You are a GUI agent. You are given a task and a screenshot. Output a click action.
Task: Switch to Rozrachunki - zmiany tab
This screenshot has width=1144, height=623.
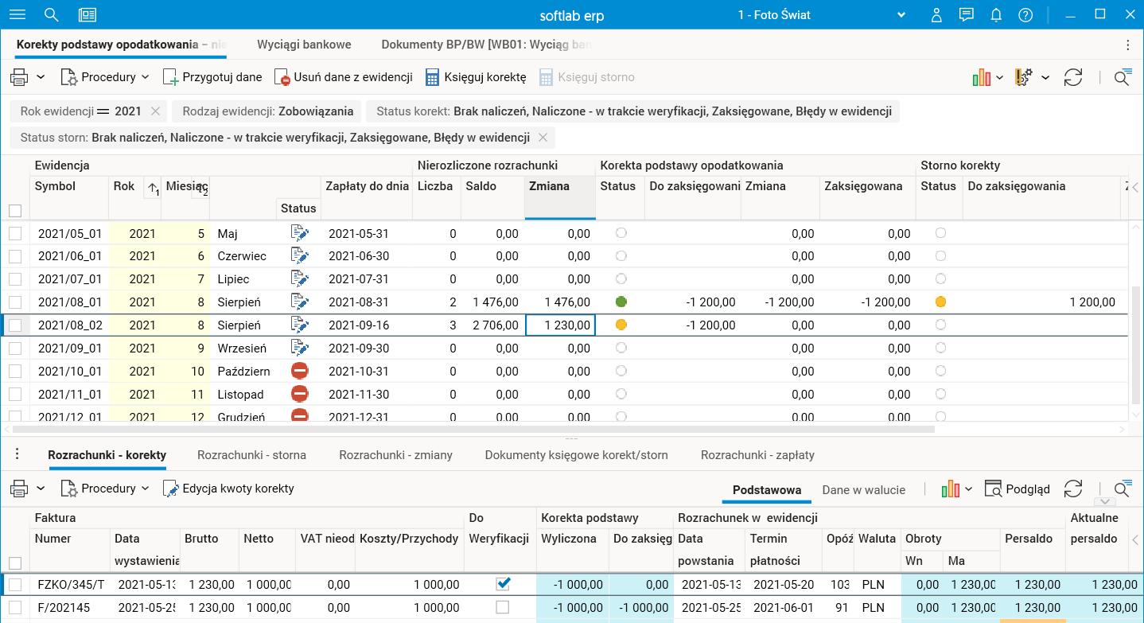click(395, 455)
